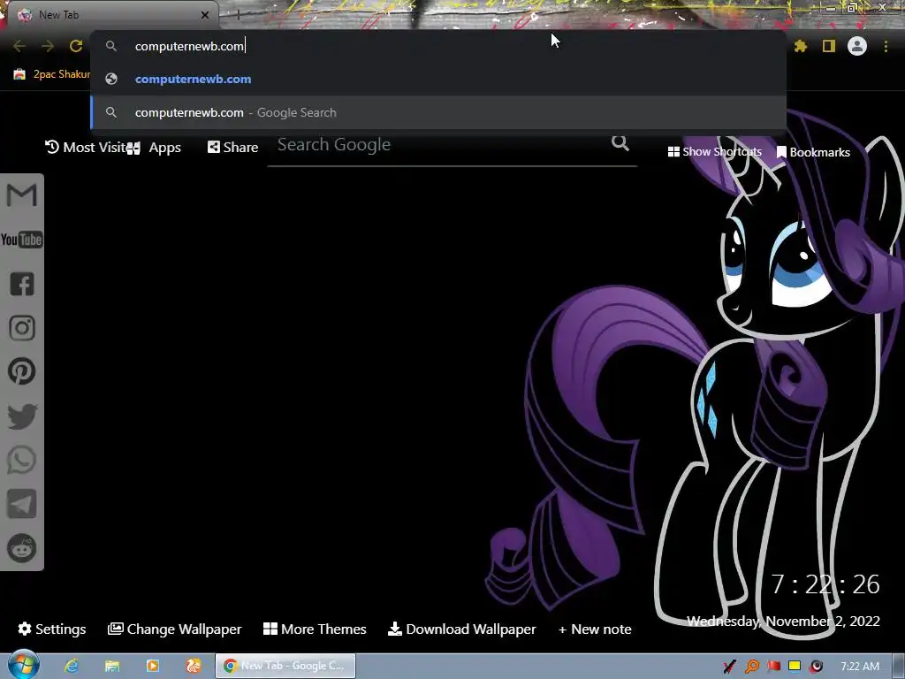Open the Extensions puzzle icon

(801, 46)
